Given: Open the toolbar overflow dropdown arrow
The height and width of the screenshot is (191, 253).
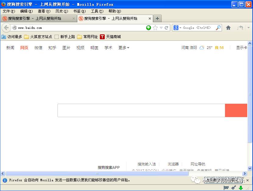Looking at the screenshot, I should [248, 28].
